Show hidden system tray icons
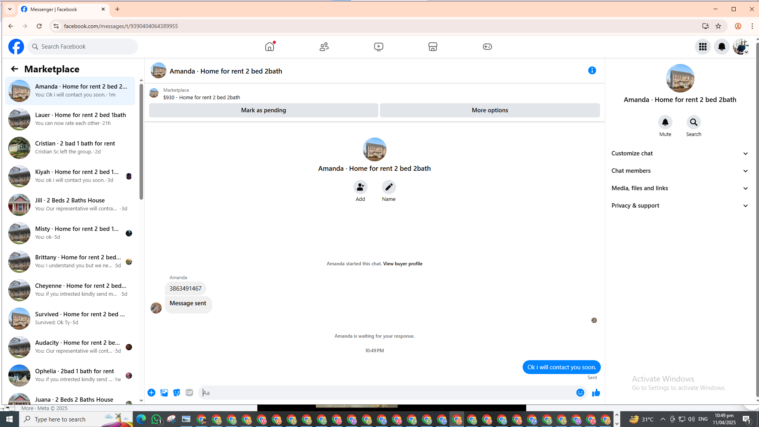This screenshot has width=759, height=427. (x=663, y=419)
